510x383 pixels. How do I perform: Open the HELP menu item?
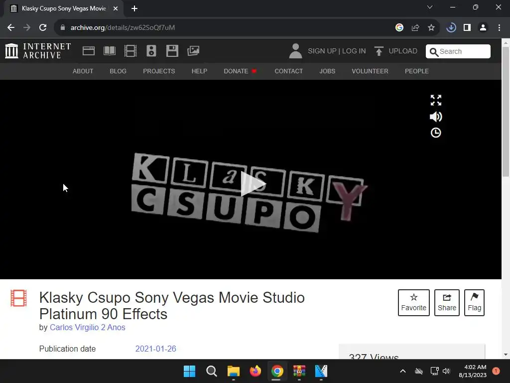click(199, 71)
